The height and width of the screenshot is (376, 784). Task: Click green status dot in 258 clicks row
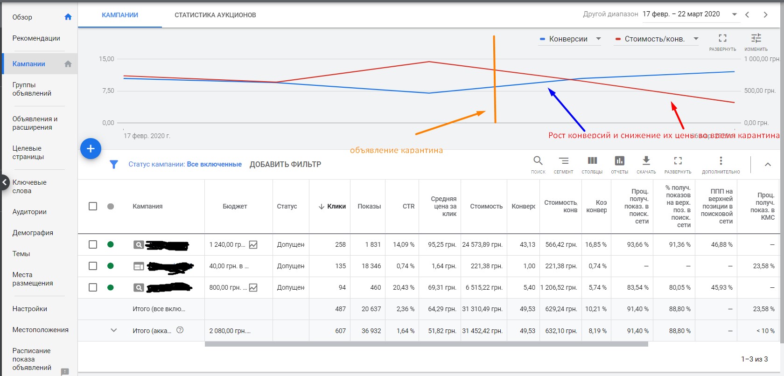click(111, 244)
